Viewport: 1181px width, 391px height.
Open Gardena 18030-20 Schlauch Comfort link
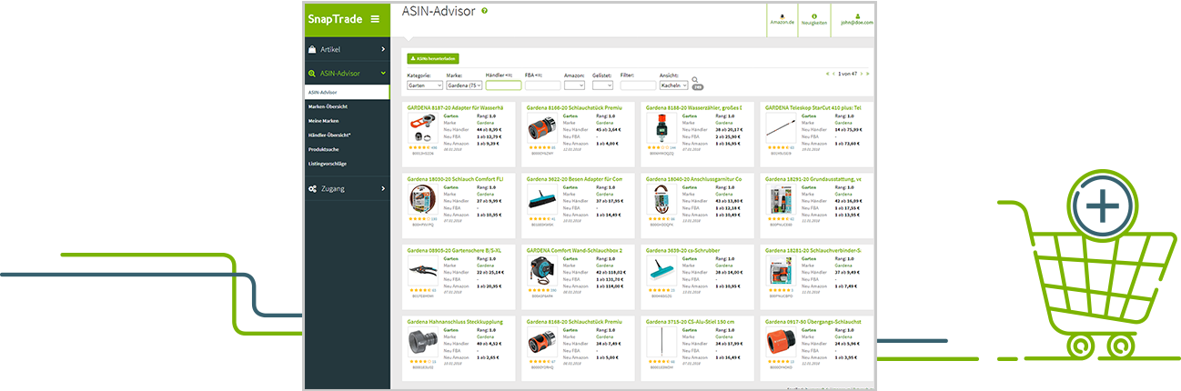pos(455,178)
